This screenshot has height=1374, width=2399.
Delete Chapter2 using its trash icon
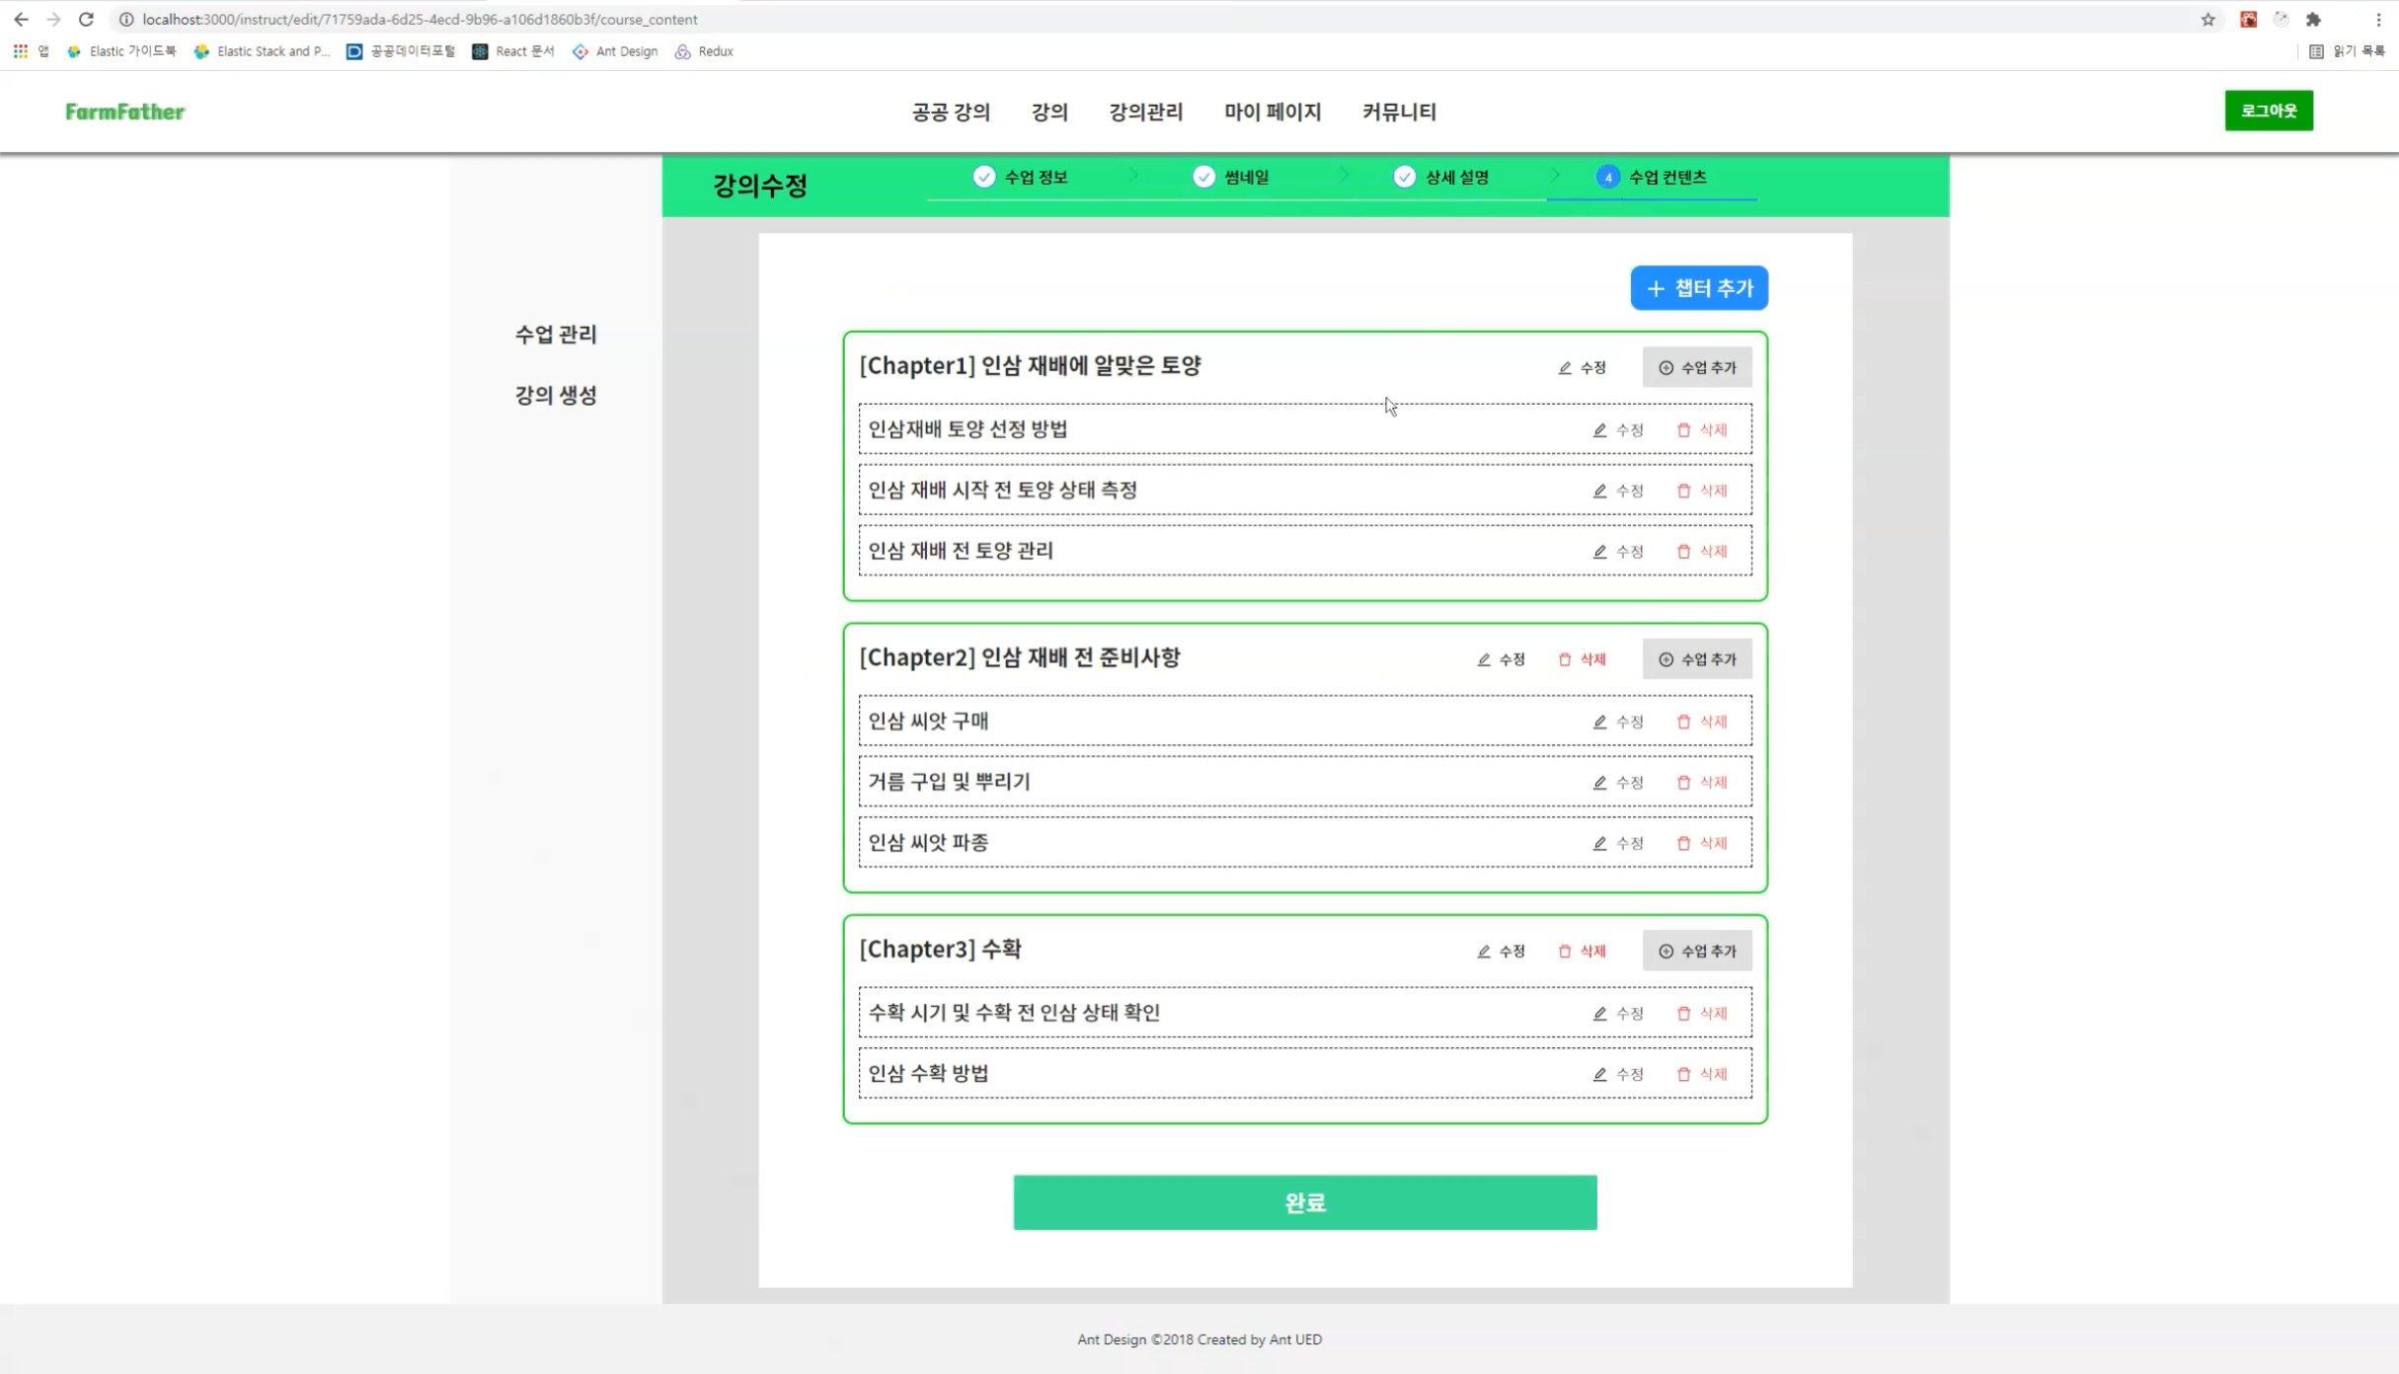pos(1565,659)
